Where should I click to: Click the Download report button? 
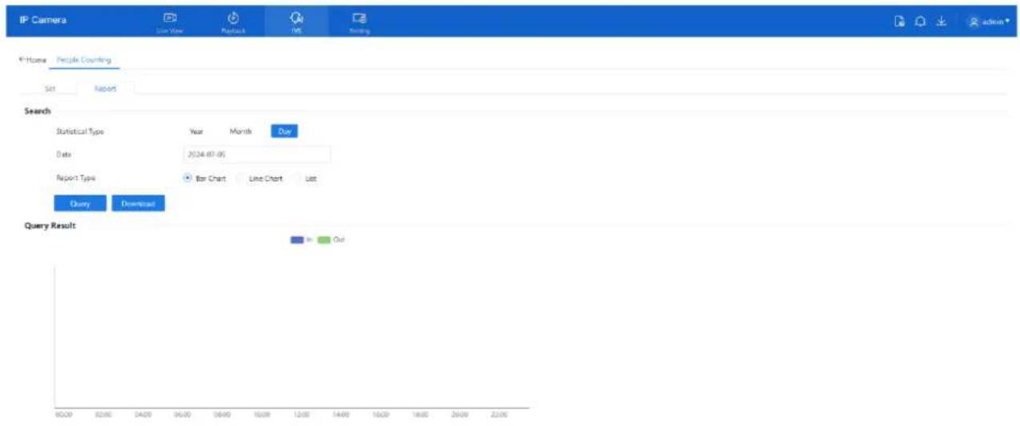click(x=138, y=203)
